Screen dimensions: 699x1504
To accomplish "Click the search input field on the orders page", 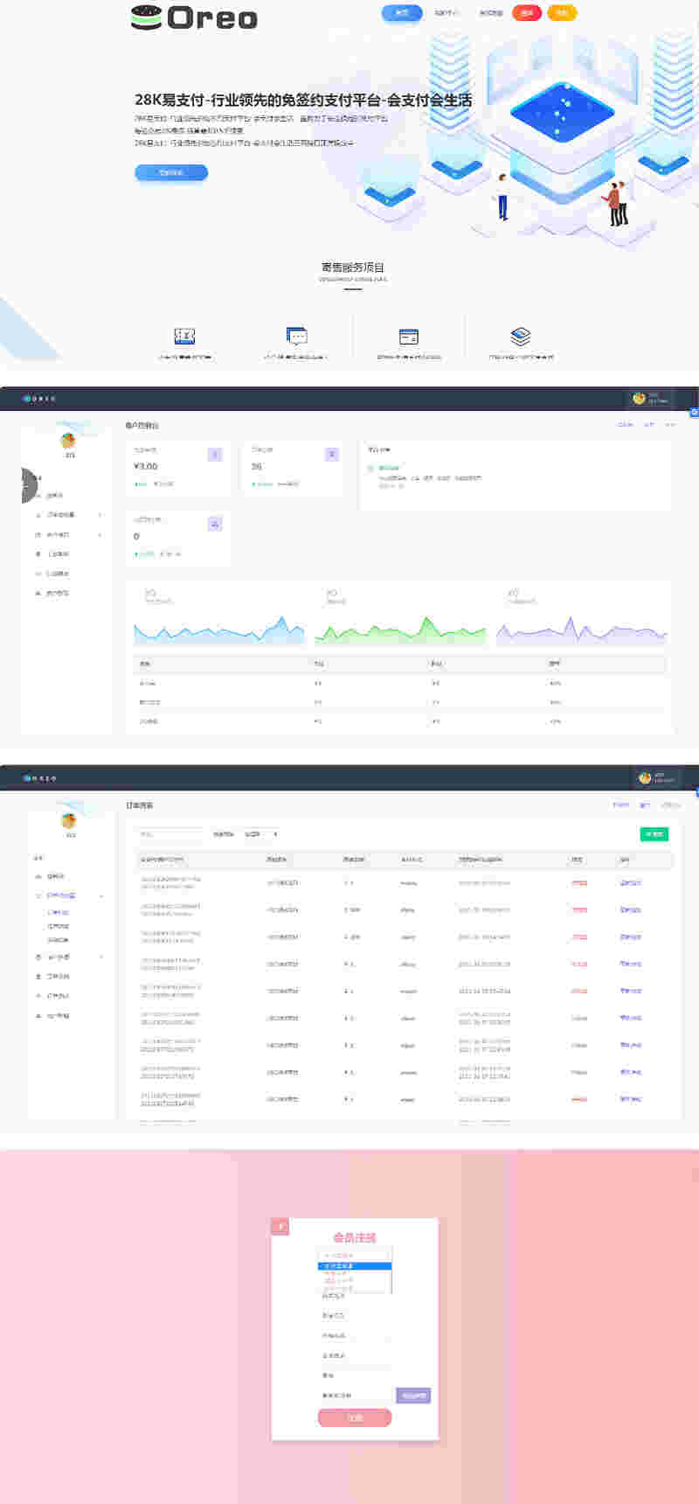I will click(x=171, y=834).
